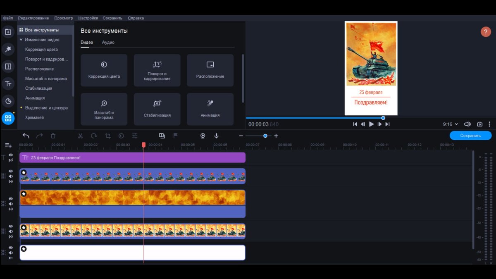Undo the last action
The image size is (496, 279).
point(26,136)
